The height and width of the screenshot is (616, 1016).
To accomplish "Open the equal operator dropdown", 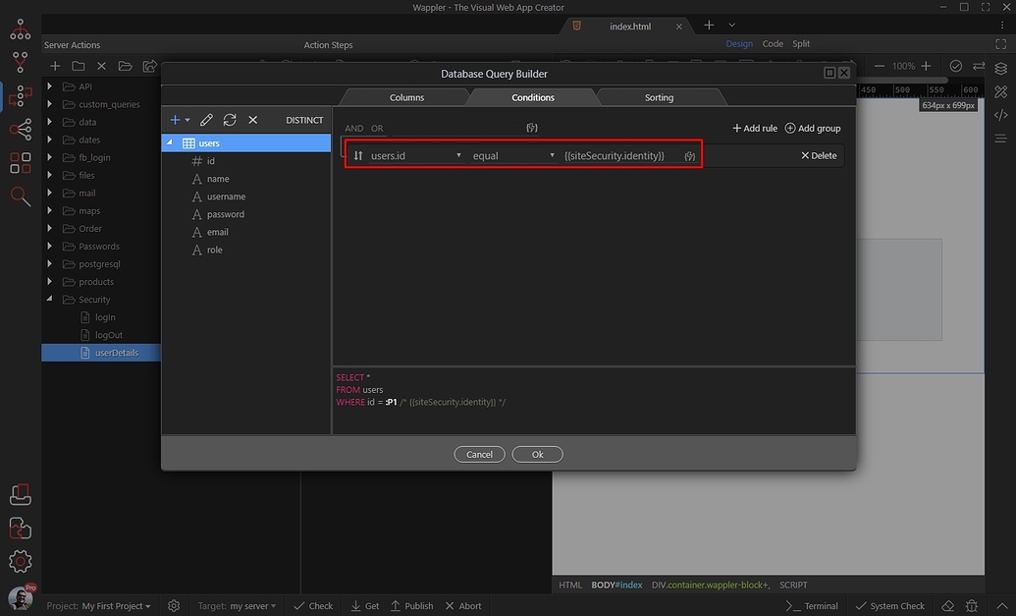I will click(x=513, y=155).
